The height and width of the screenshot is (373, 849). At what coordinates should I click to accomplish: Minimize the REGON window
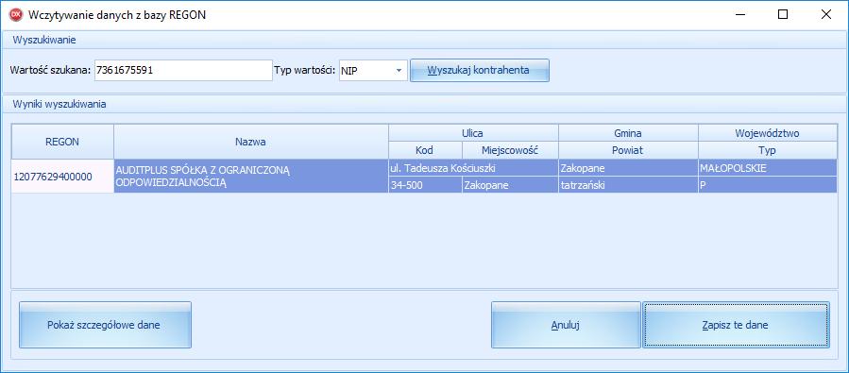(739, 14)
